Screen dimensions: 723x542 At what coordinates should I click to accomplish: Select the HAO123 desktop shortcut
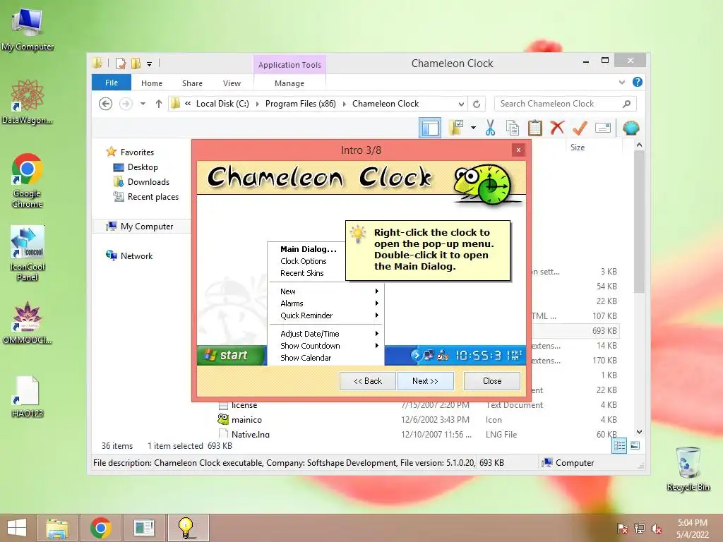pos(28,397)
